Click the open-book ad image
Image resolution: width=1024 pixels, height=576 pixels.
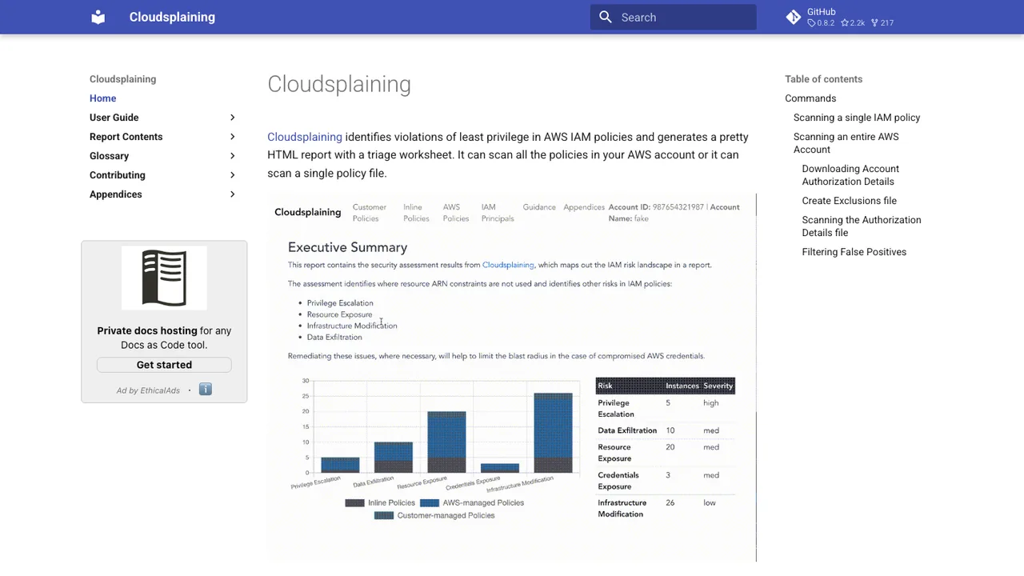click(x=164, y=278)
